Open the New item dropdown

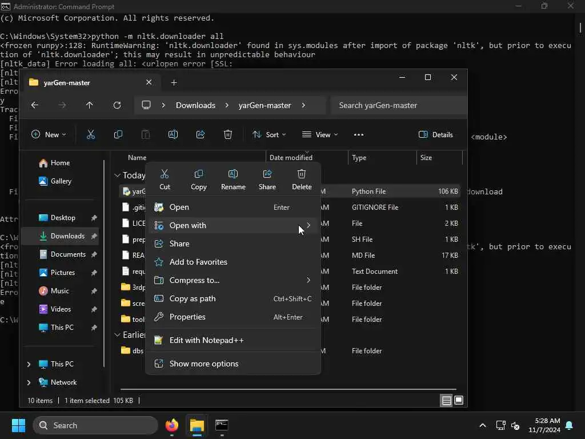point(49,135)
